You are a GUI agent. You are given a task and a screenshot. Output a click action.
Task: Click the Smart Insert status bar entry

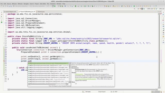point(102,92)
